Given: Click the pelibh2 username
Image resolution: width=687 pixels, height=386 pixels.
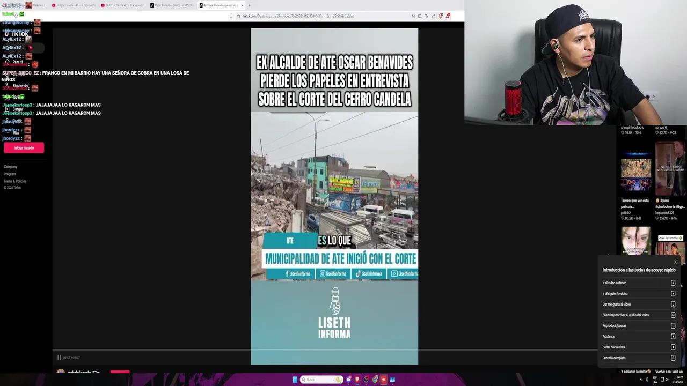Looking at the screenshot, I should click(x=626, y=213).
